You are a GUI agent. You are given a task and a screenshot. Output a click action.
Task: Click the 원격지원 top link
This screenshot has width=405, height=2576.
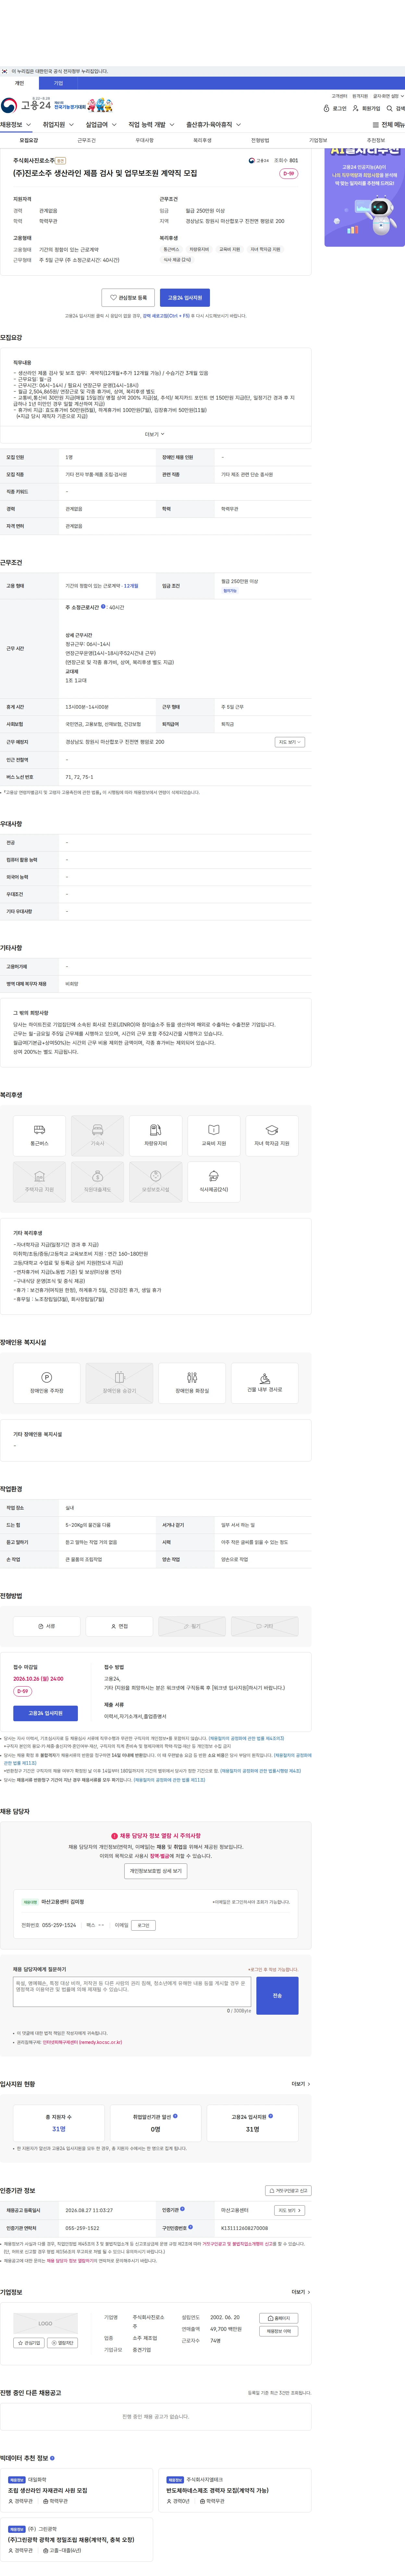[x=360, y=96]
